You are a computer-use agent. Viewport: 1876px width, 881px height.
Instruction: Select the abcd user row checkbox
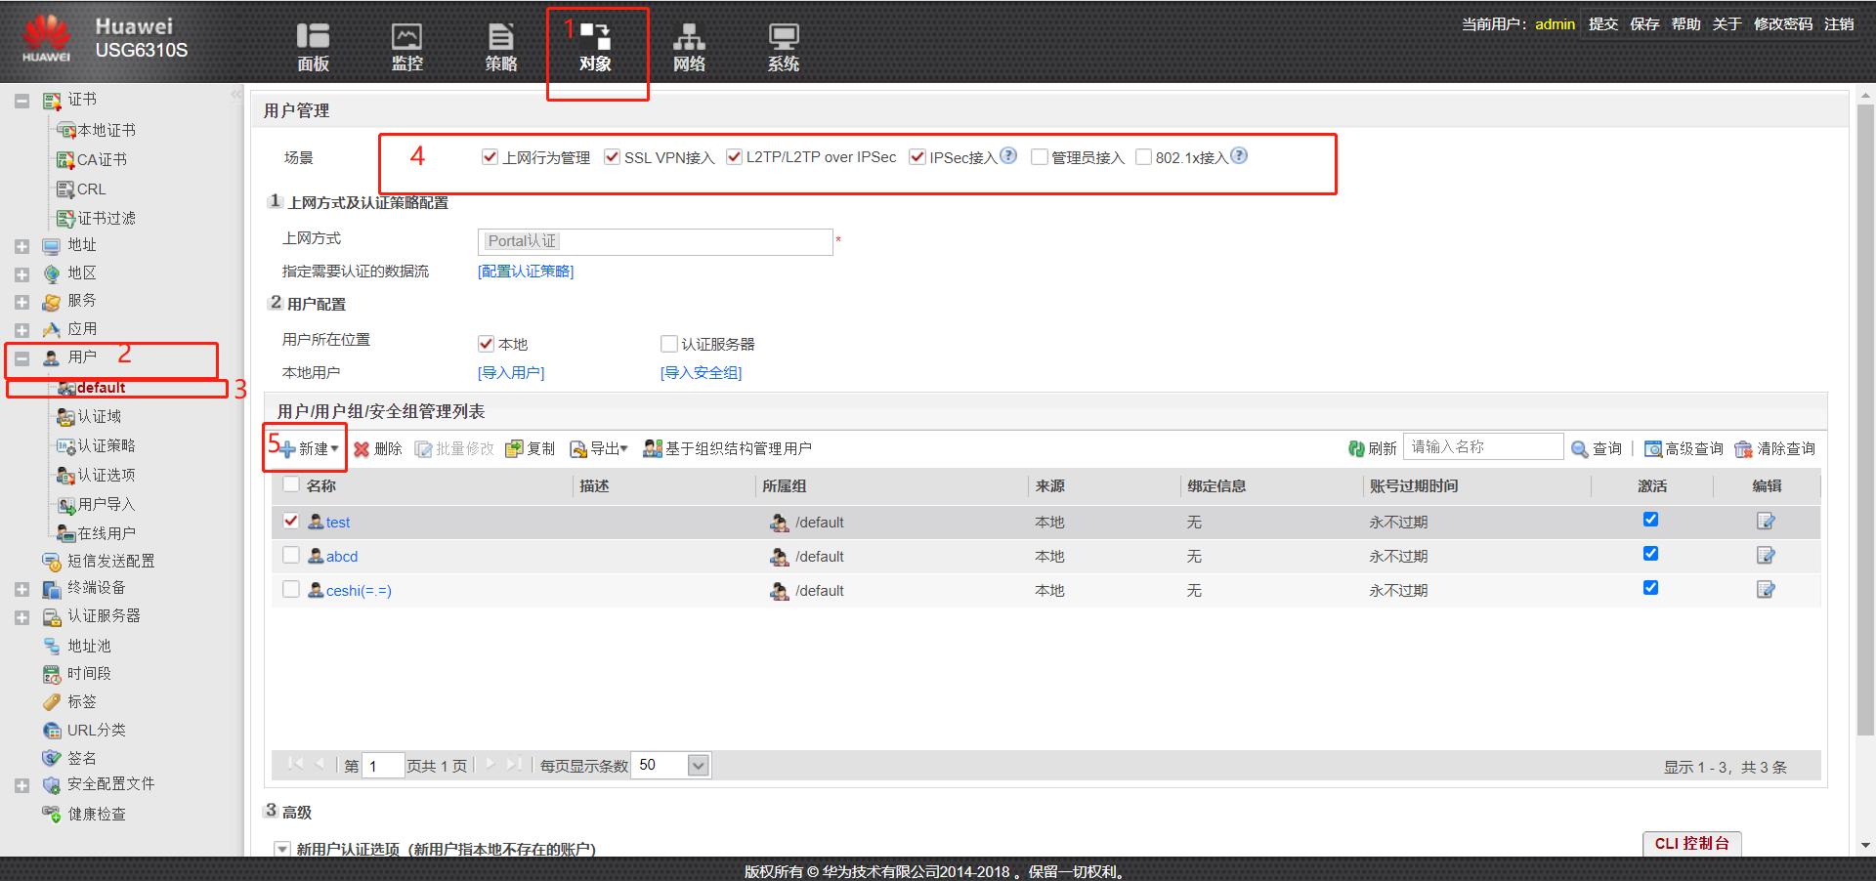click(x=290, y=556)
